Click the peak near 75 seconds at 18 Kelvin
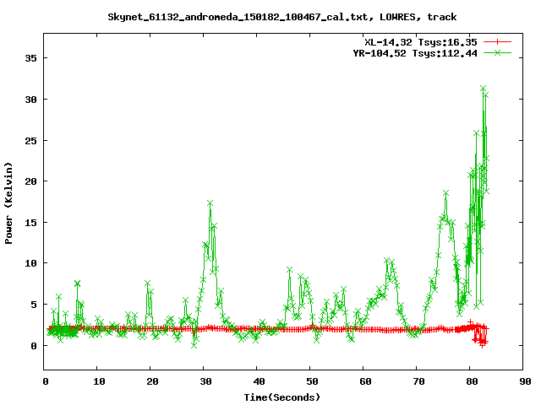The width and height of the screenshot is (541, 405). click(x=445, y=193)
